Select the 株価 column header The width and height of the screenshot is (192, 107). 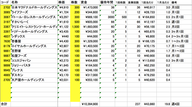64,2
